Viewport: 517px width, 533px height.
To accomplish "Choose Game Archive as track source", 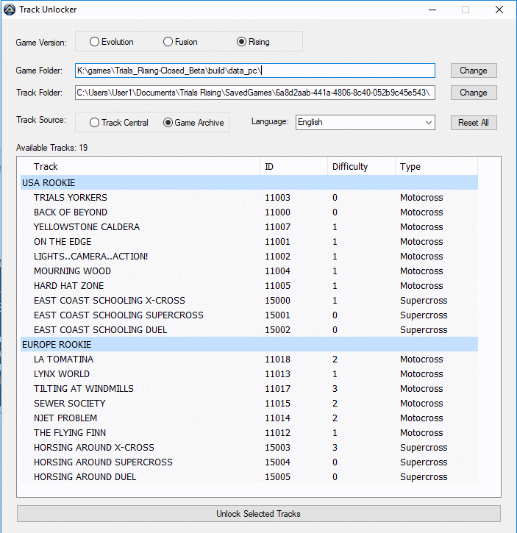I will click(168, 123).
